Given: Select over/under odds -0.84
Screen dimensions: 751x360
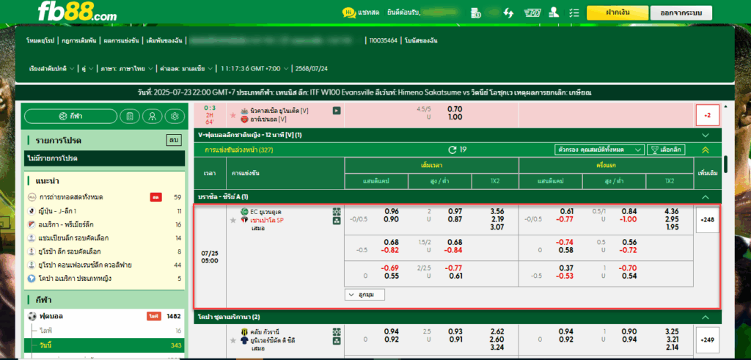Looking at the screenshot, I should [453, 250].
